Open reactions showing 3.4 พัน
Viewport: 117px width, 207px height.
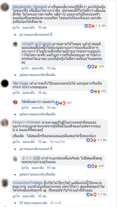(x=97, y=194)
